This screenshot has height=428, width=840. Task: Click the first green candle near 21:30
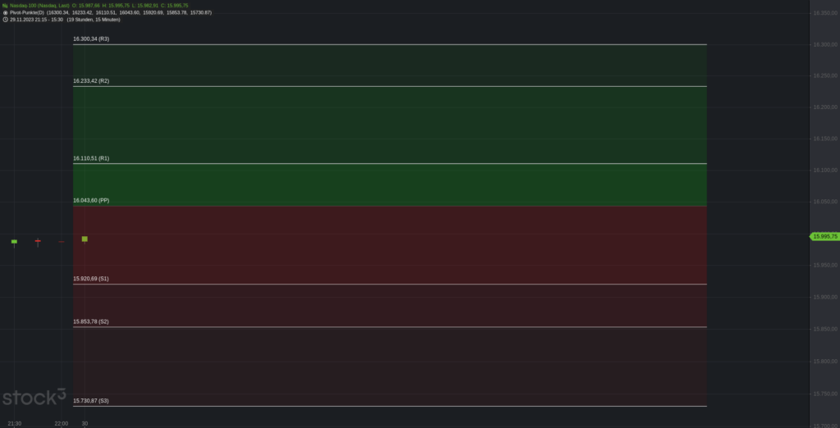click(x=14, y=242)
